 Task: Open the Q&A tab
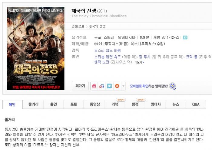coord(196,104)
